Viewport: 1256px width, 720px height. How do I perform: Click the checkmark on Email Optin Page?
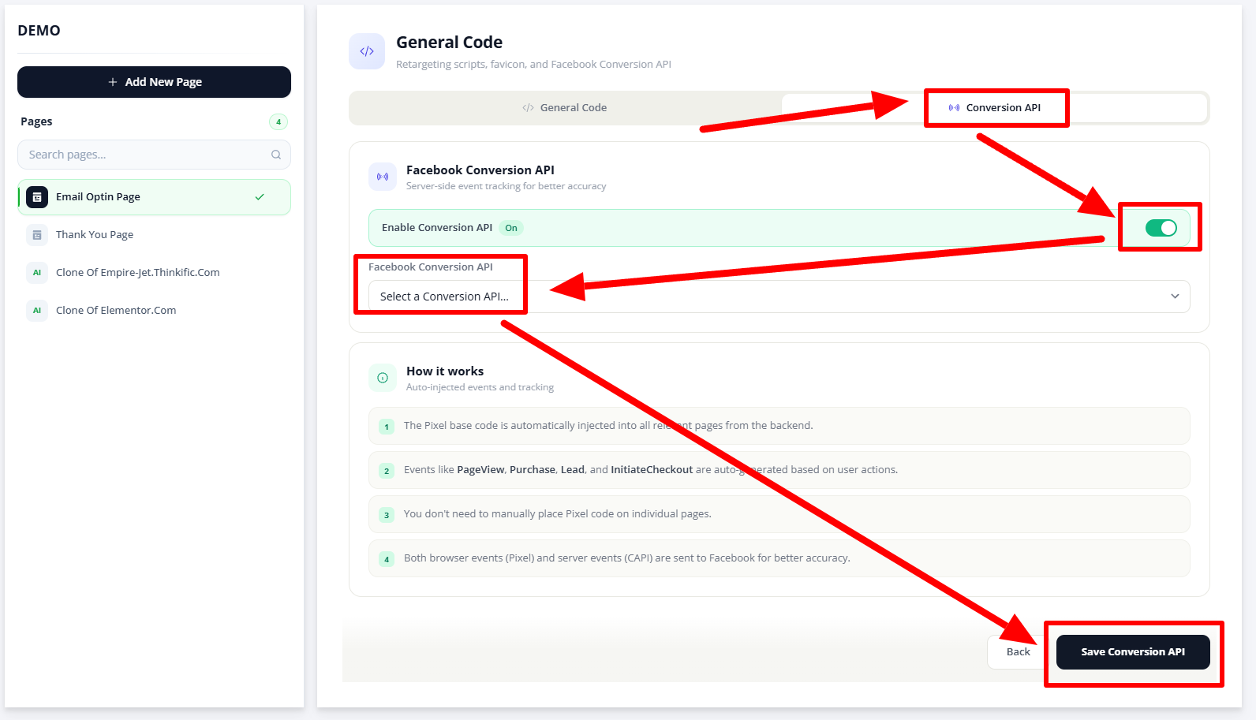(260, 197)
